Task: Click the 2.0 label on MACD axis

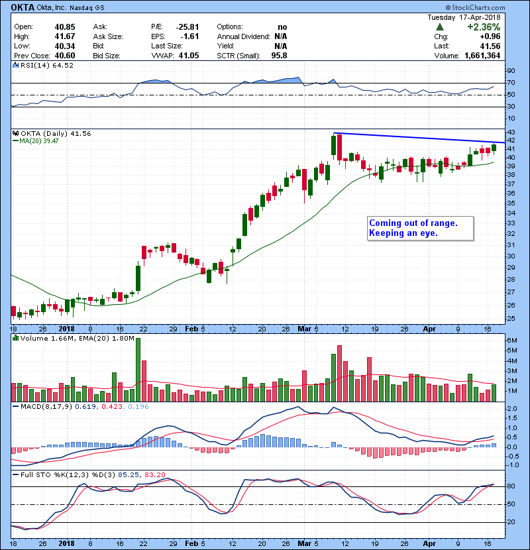Action: 512,409
